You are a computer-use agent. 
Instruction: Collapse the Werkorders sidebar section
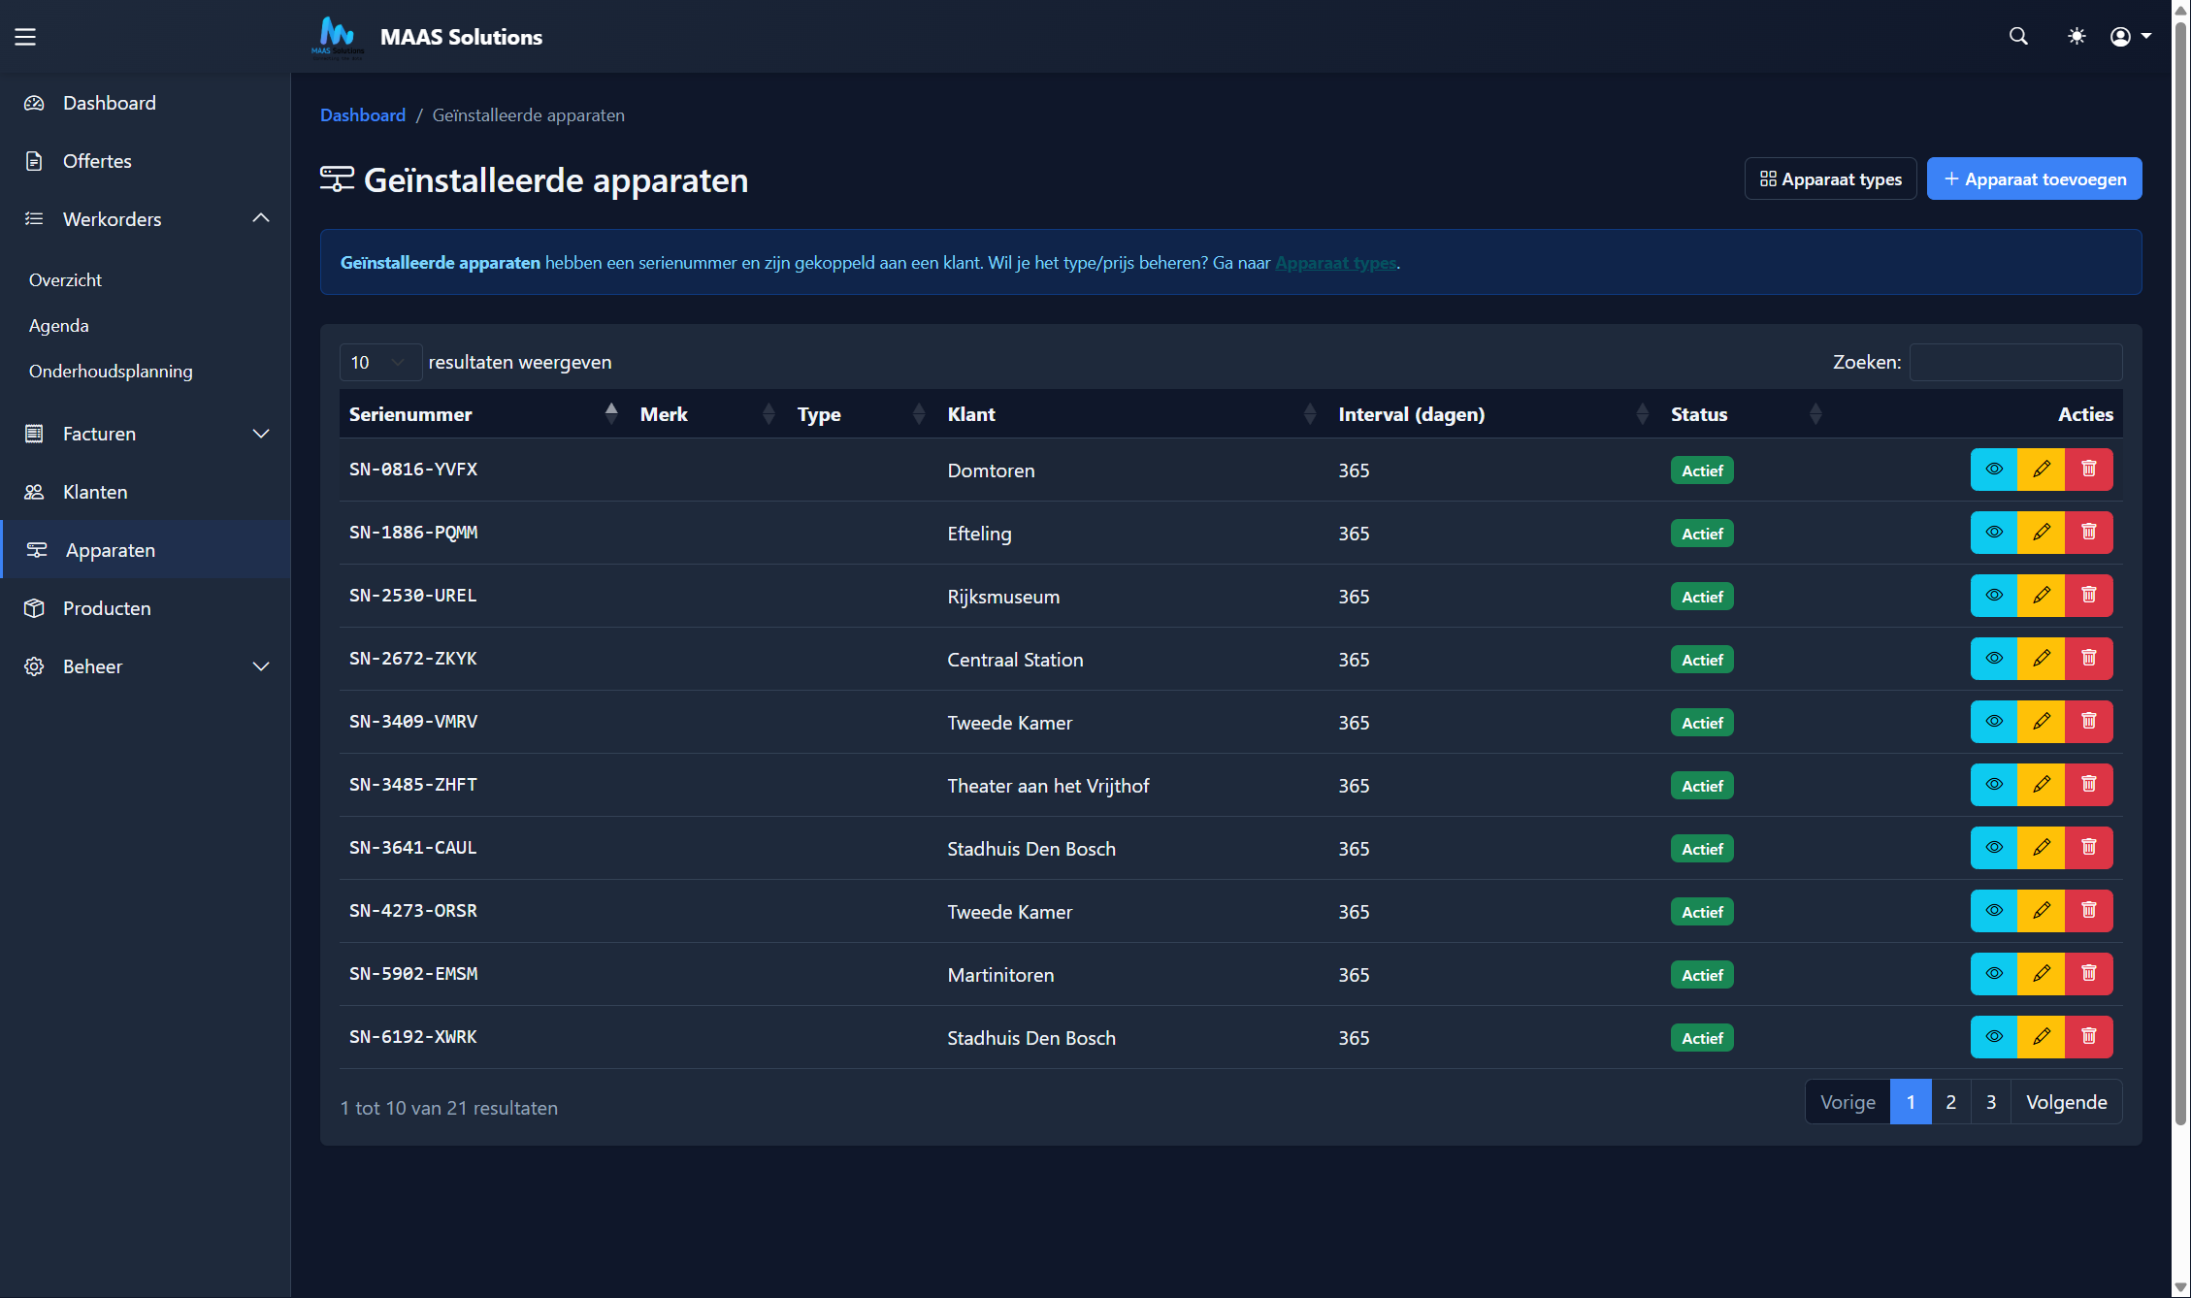click(x=260, y=219)
